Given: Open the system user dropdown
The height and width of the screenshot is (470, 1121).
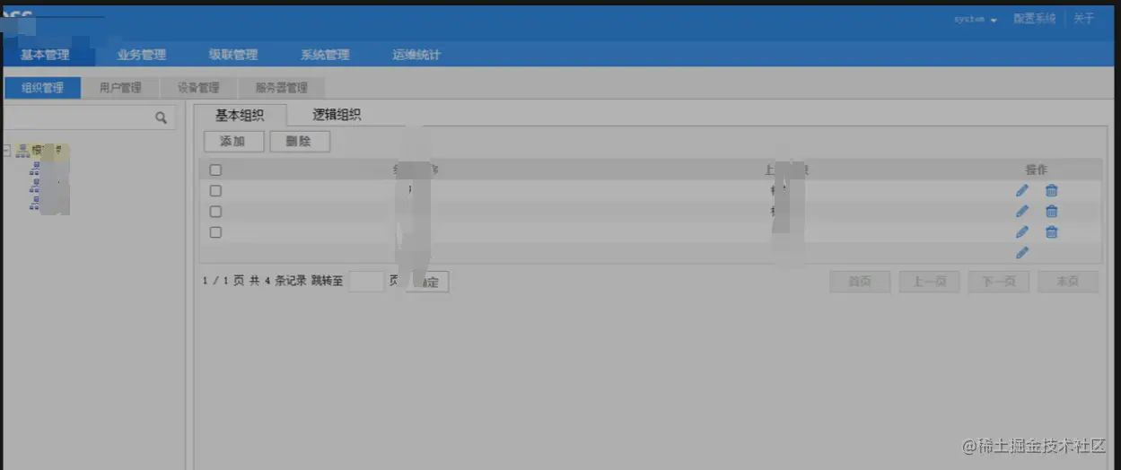Looking at the screenshot, I should [976, 19].
